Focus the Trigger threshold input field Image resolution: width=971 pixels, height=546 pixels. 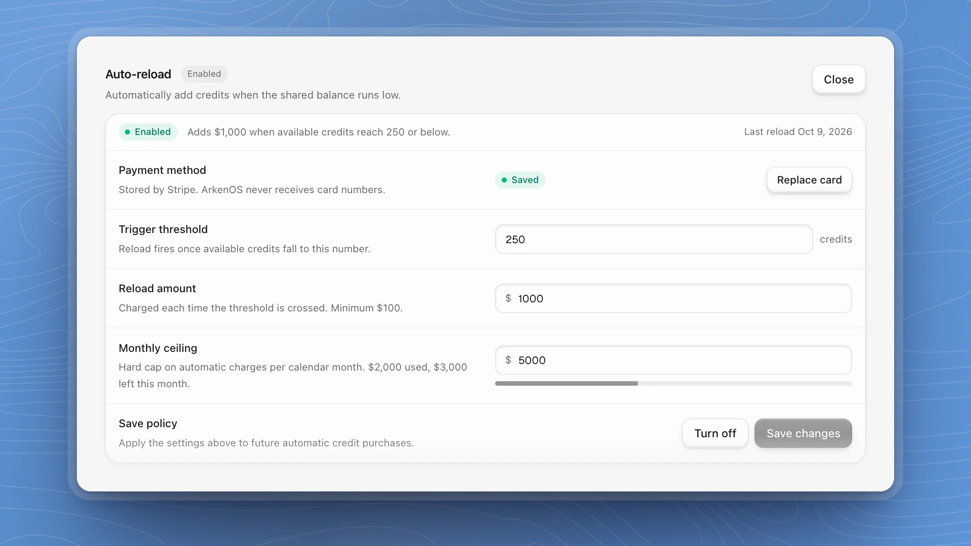tap(654, 239)
